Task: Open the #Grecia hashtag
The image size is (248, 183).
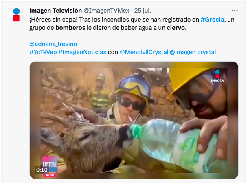Action: click(212, 20)
